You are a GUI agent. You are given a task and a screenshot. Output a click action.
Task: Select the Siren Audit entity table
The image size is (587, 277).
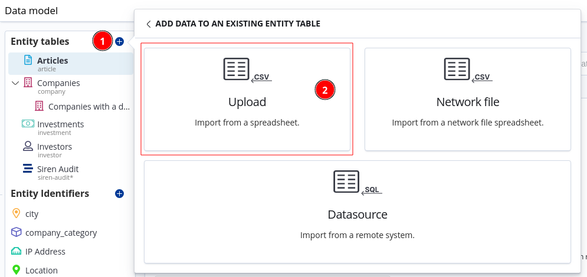58,169
